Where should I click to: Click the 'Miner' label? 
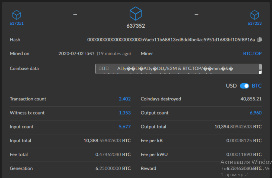click(147, 54)
